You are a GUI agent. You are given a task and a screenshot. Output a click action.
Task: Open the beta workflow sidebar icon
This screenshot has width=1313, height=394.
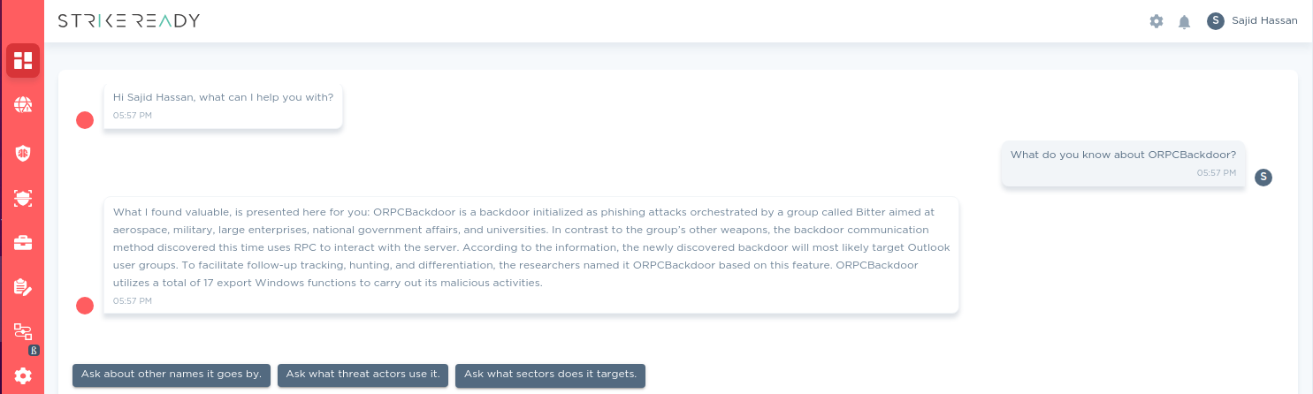pyautogui.click(x=23, y=333)
